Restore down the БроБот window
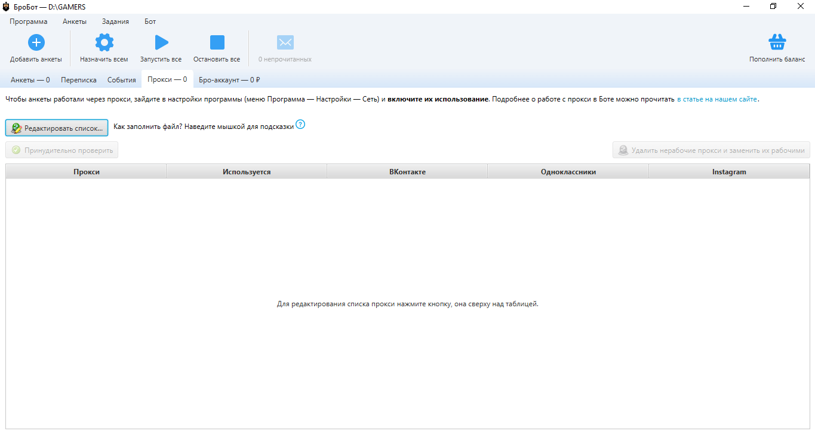Screen dimensions: 815x434 774,7
